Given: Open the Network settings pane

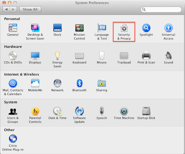Looking at the screenshot, I should (58, 85).
